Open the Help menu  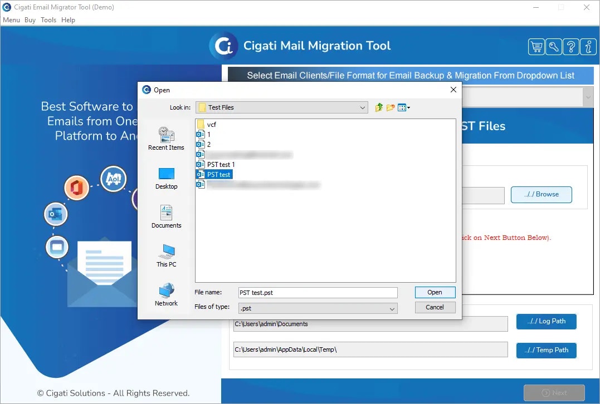click(68, 20)
